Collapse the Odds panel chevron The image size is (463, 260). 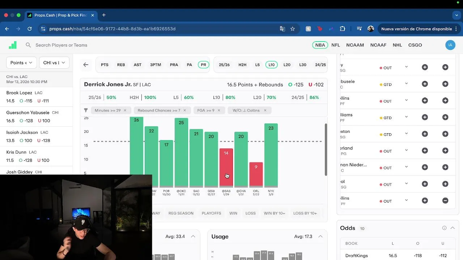click(453, 228)
